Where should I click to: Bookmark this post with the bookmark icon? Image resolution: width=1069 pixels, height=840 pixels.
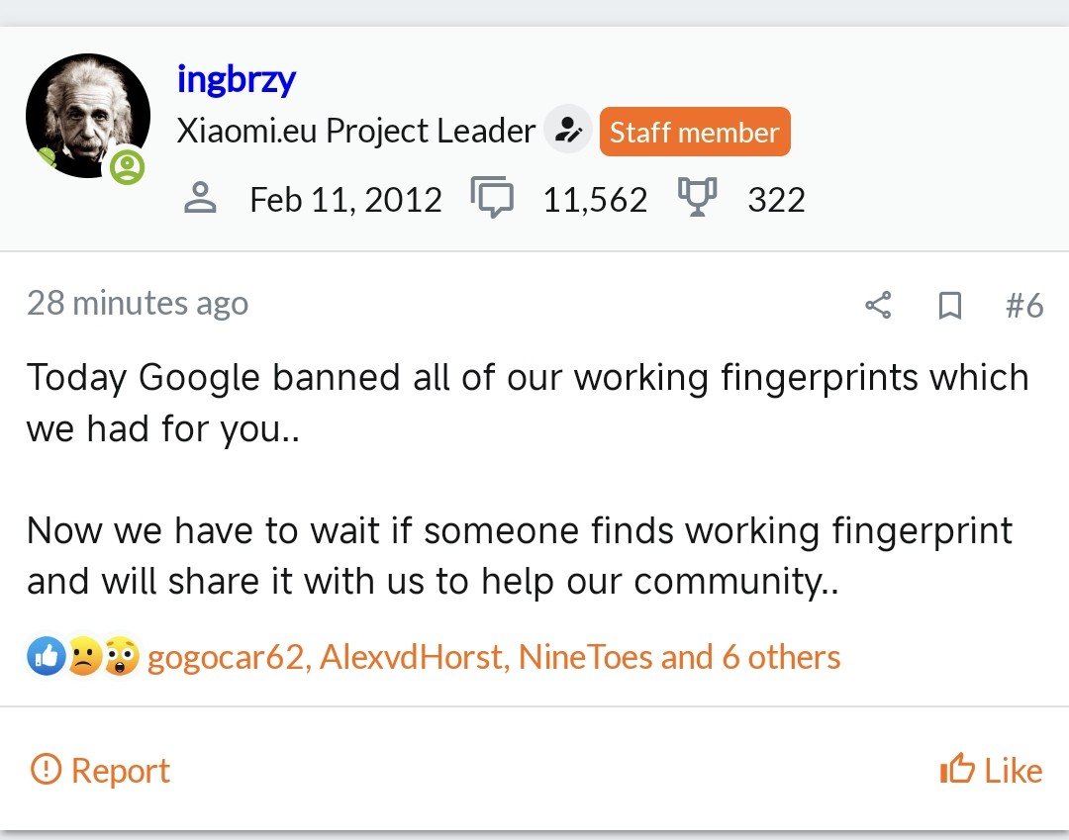tap(949, 306)
